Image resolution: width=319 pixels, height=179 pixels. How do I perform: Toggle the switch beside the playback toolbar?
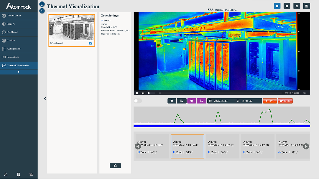point(138,101)
